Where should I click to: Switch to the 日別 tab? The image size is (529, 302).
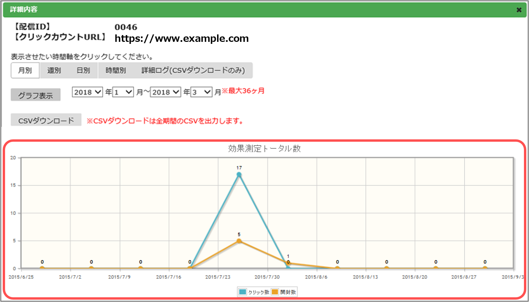click(x=83, y=71)
